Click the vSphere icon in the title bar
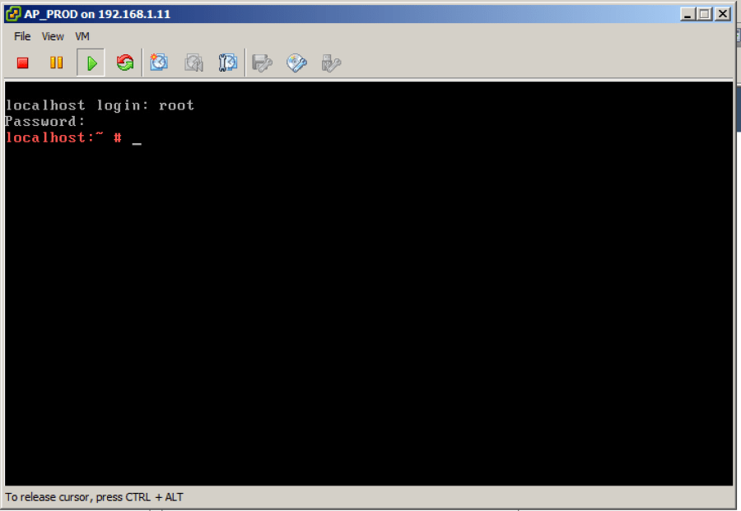 point(13,14)
